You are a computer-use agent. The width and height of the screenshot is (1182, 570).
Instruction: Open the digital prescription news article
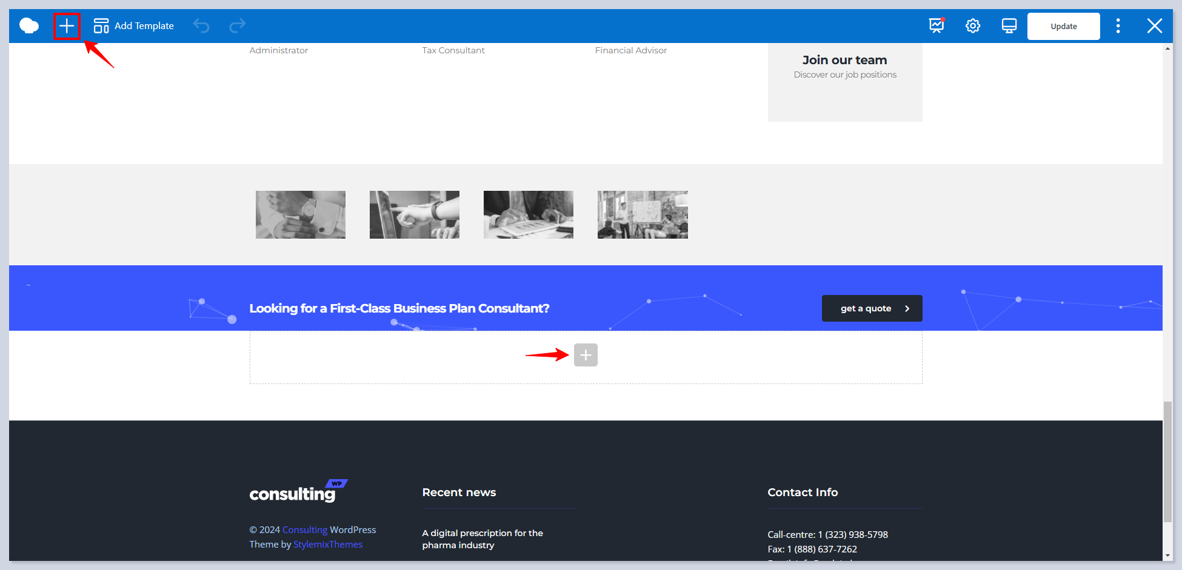pyautogui.click(x=482, y=539)
